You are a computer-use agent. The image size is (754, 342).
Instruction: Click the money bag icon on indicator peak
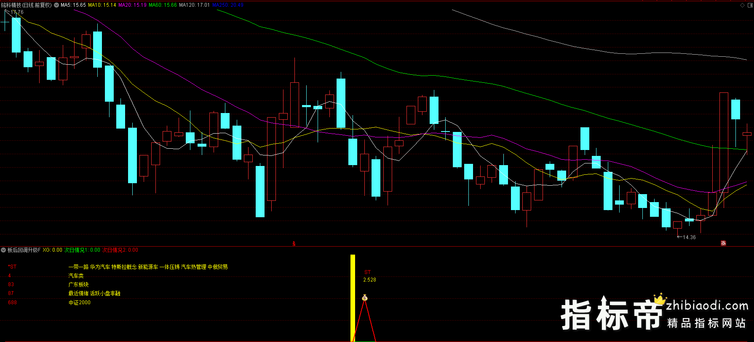tap(365, 298)
